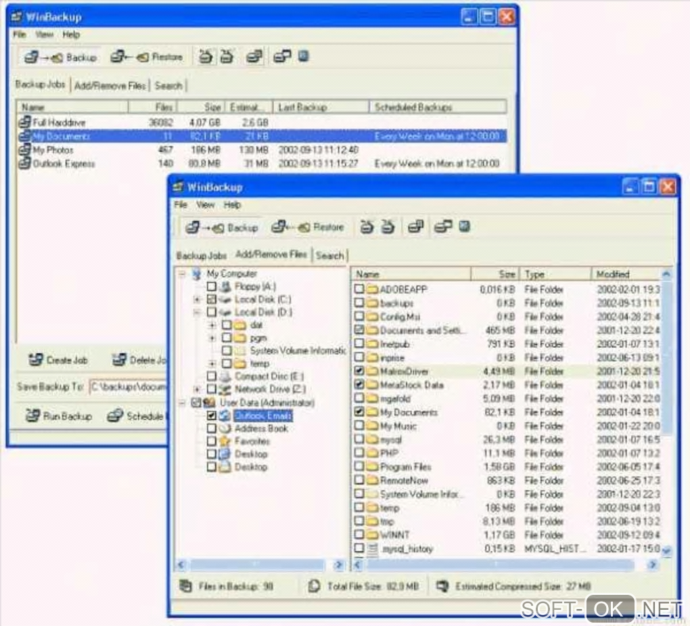Click the Favorites star icon in tree
Screen dimensions: 690x626
coord(225,441)
